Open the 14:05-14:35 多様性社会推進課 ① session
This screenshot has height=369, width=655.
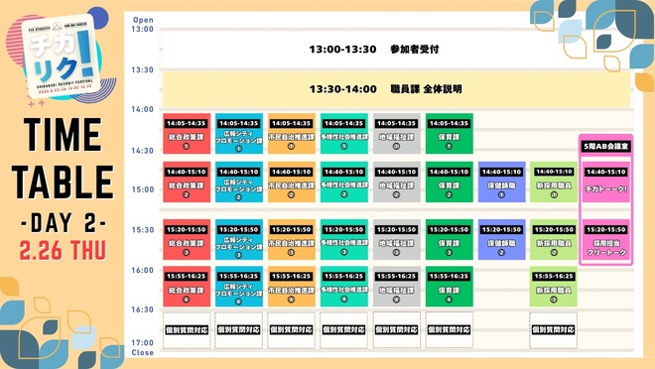click(x=344, y=134)
